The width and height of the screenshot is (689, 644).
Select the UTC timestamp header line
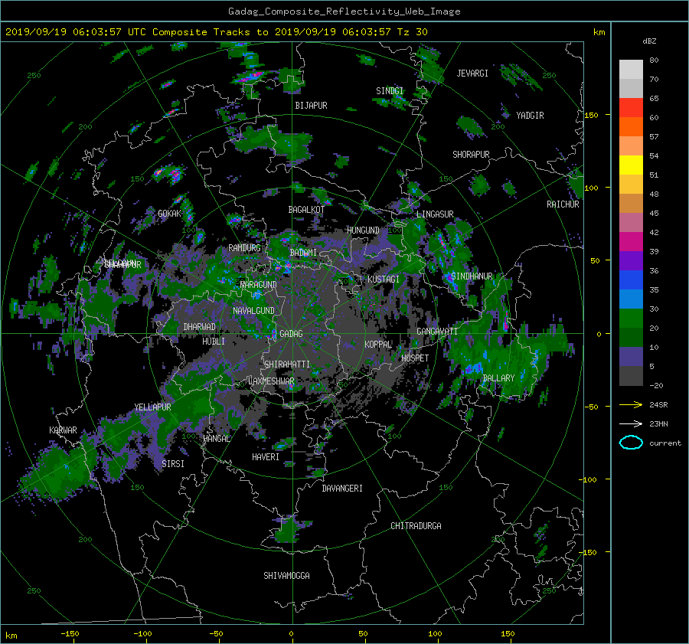[x=216, y=32]
